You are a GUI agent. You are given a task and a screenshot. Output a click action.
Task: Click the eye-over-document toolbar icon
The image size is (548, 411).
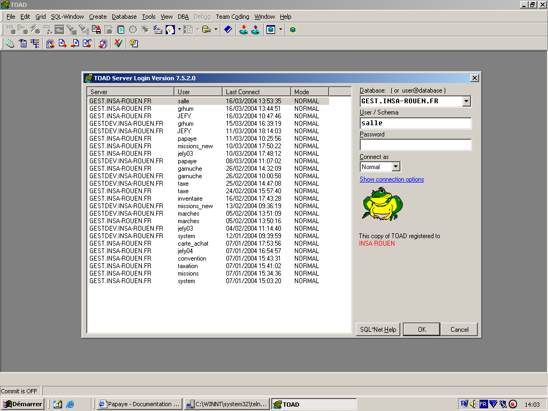(x=22, y=43)
